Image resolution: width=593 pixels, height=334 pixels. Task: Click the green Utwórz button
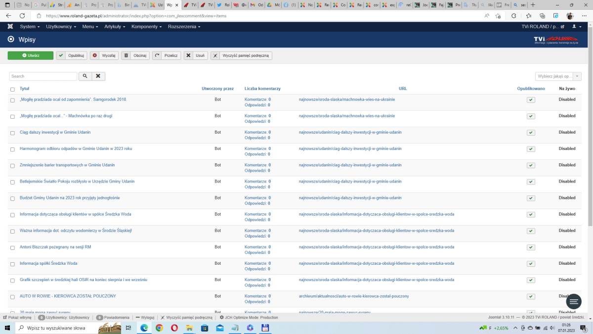(x=30, y=55)
